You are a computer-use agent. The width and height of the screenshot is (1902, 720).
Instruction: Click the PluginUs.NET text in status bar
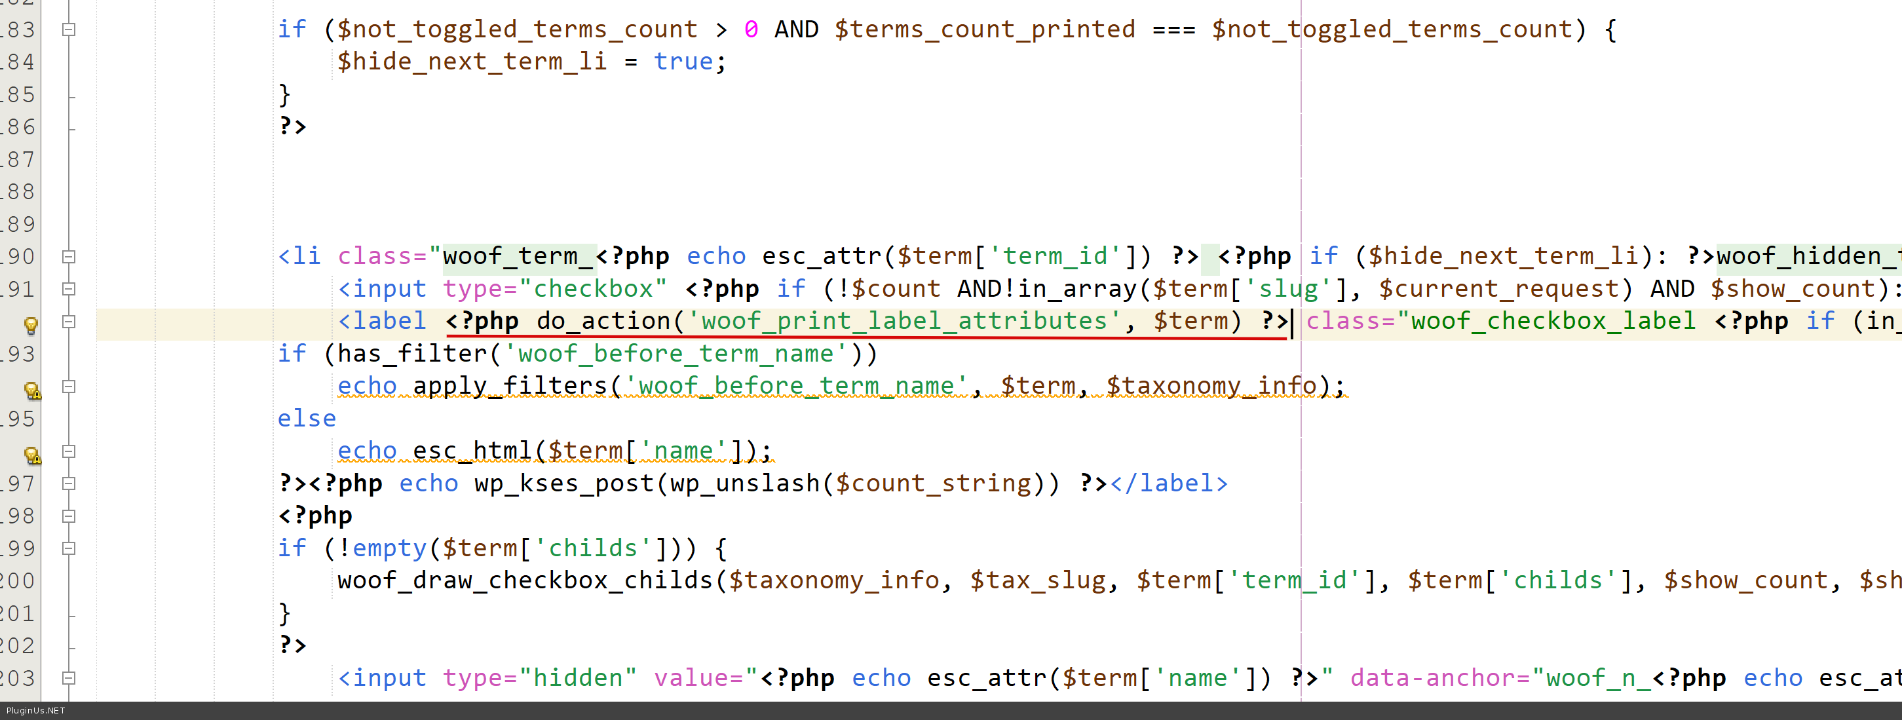pyautogui.click(x=35, y=711)
